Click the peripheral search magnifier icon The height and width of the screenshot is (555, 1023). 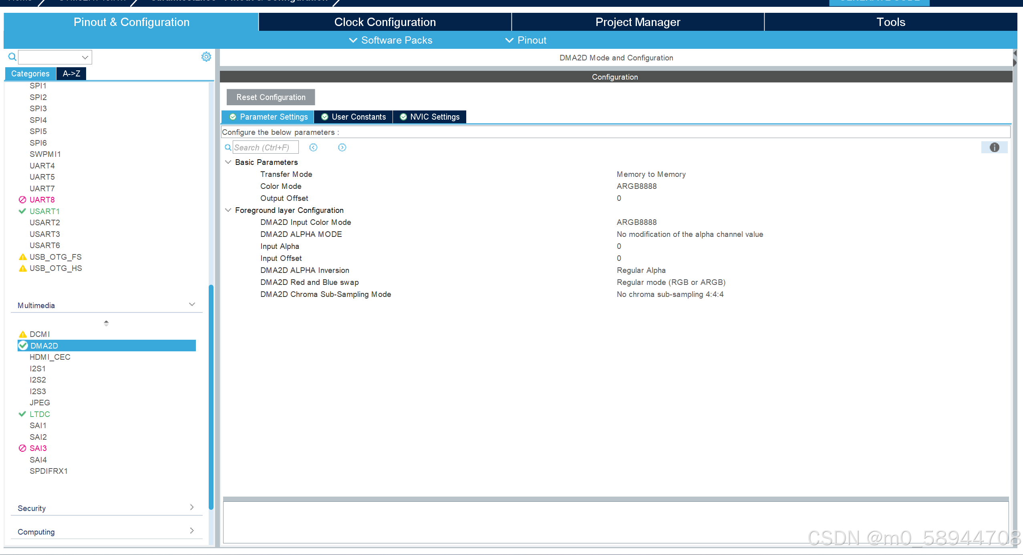click(x=12, y=57)
